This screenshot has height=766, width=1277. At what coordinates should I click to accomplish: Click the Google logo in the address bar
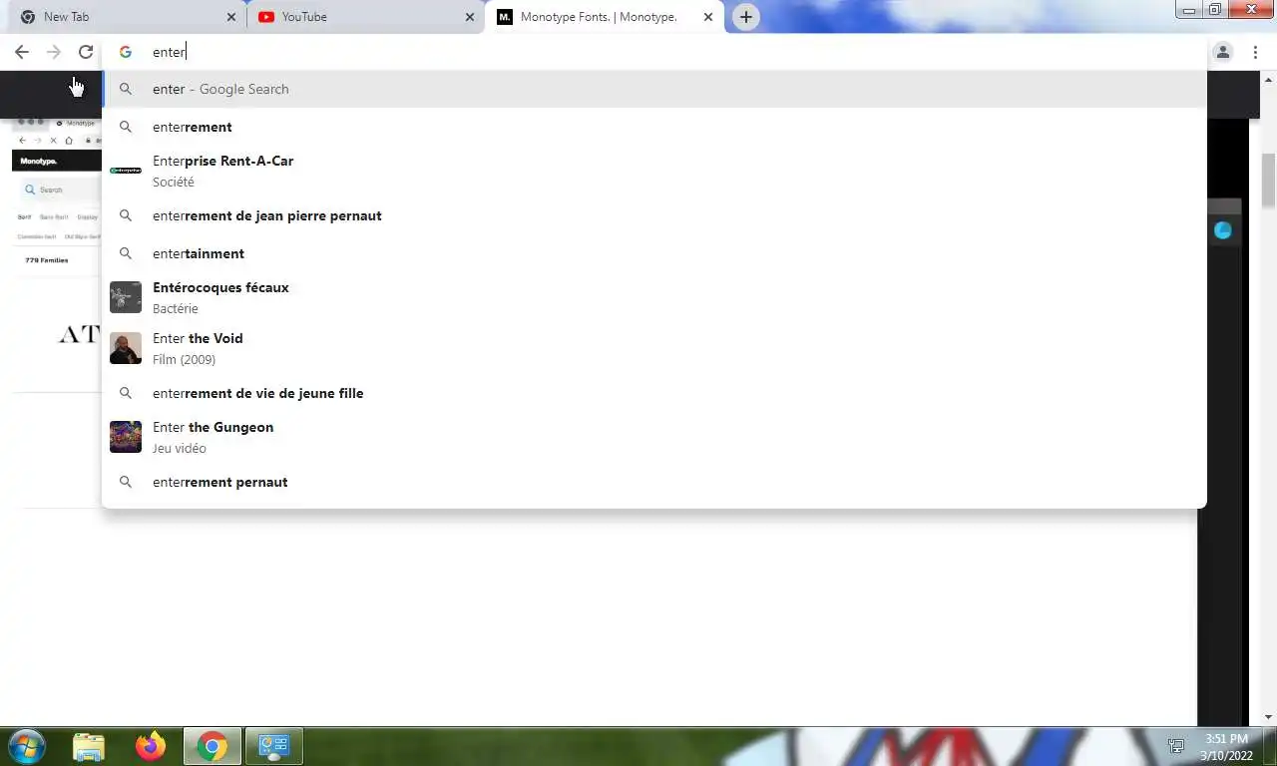pos(126,52)
